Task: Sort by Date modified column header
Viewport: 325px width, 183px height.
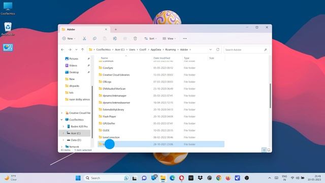Action: point(161,58)
